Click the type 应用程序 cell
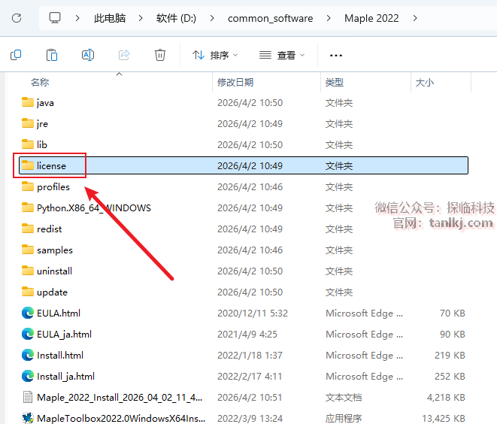The height and width of the screenshot is (424, 497). (x=344, y=418)
